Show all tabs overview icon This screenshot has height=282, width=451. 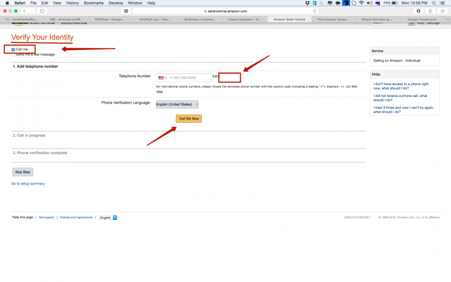[x=443, y=11]
